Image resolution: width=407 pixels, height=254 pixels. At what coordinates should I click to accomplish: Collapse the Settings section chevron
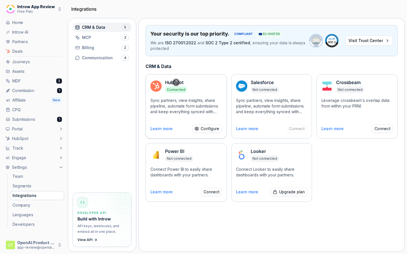(x=61, y=167)
